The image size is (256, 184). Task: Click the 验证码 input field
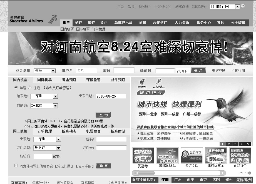pos(165,71)
